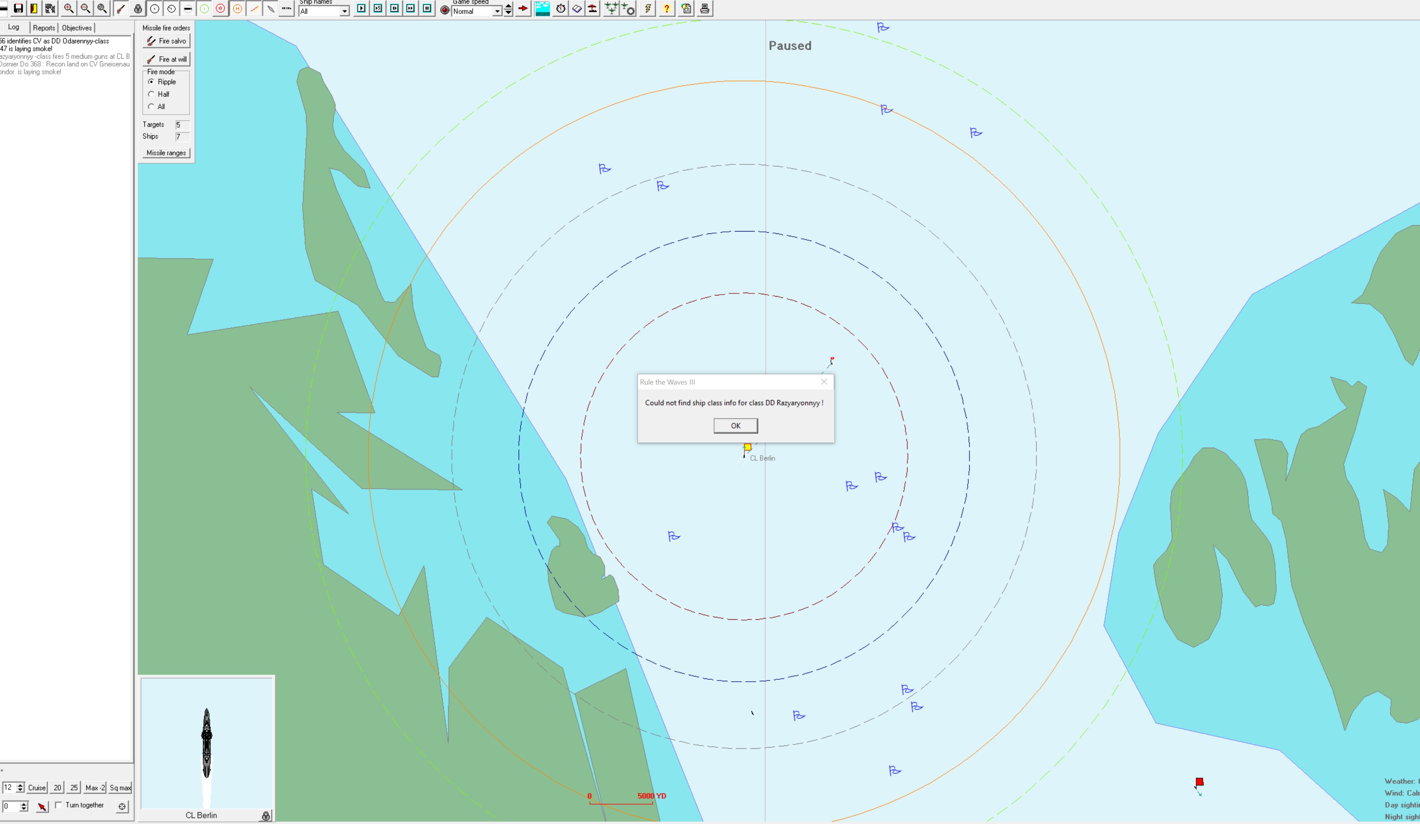Switch to the Reports tab
This screenshot has height=824, width=1420.
(x=44, y=28)
